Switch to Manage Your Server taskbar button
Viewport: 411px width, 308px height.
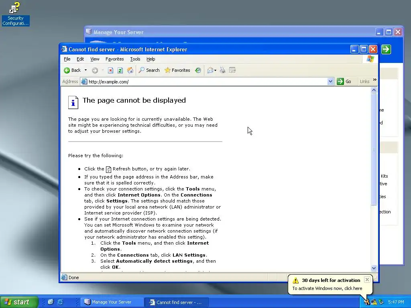(112, 302)
